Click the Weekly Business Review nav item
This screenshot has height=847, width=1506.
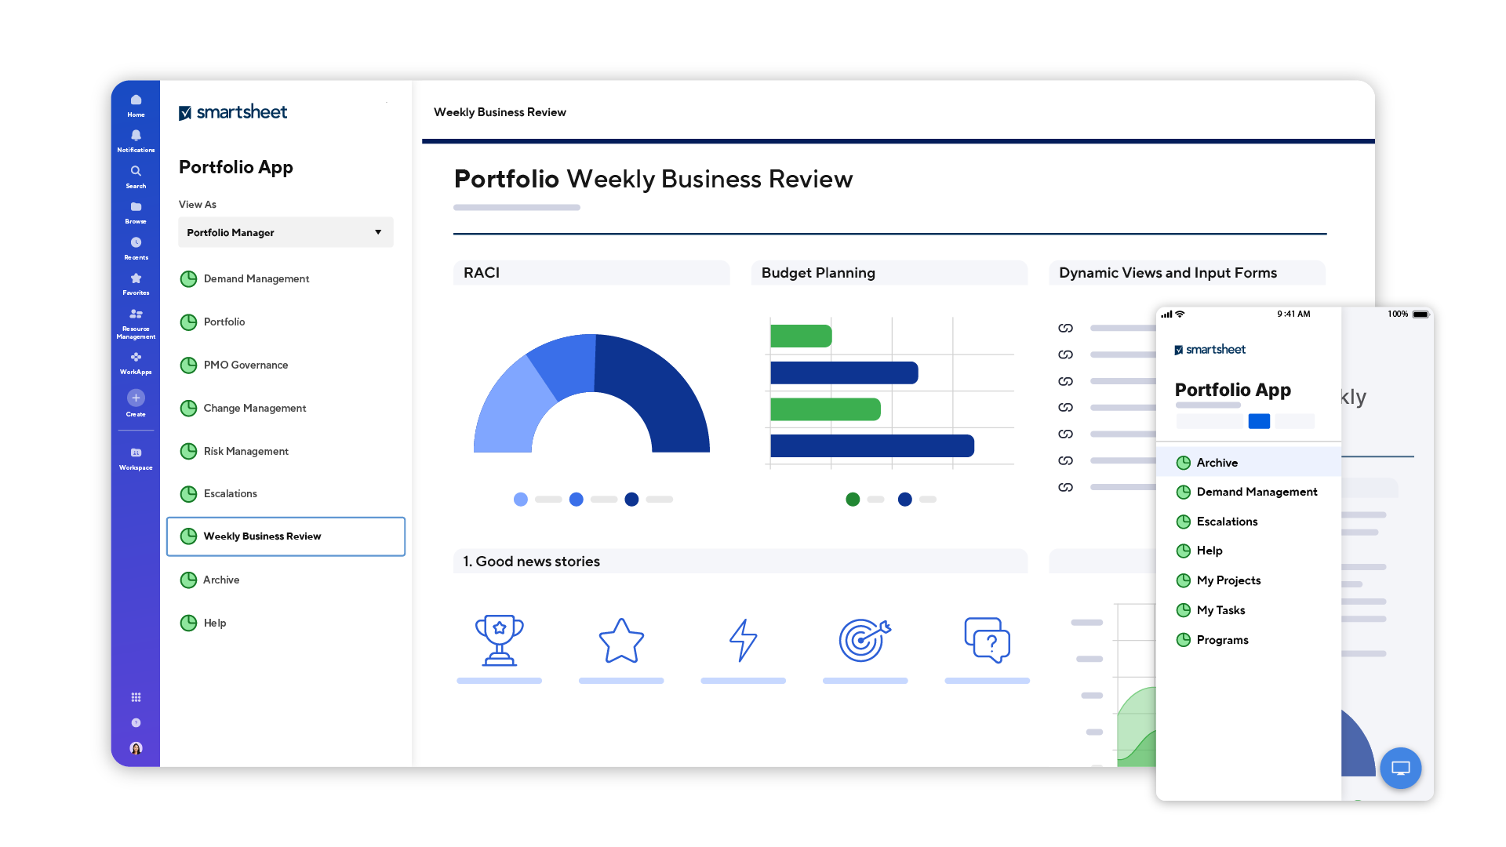pos(262,536)
